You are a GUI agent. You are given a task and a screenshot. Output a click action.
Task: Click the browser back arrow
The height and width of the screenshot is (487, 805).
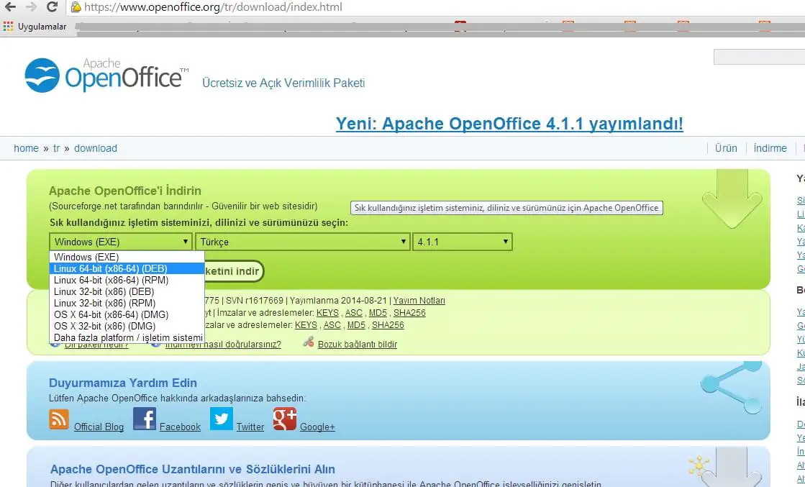10,7
